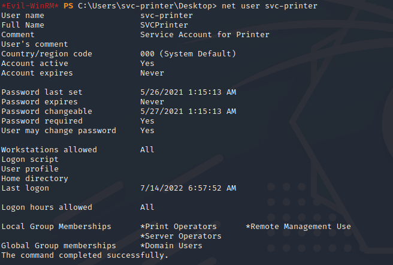Click the 'User may change password' label
This screenshot has height=265, width=393.
tap(59, 131)
